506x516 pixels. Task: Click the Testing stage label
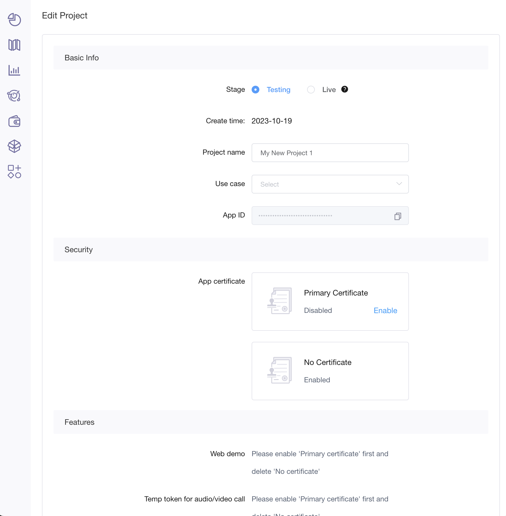[278, 90]
